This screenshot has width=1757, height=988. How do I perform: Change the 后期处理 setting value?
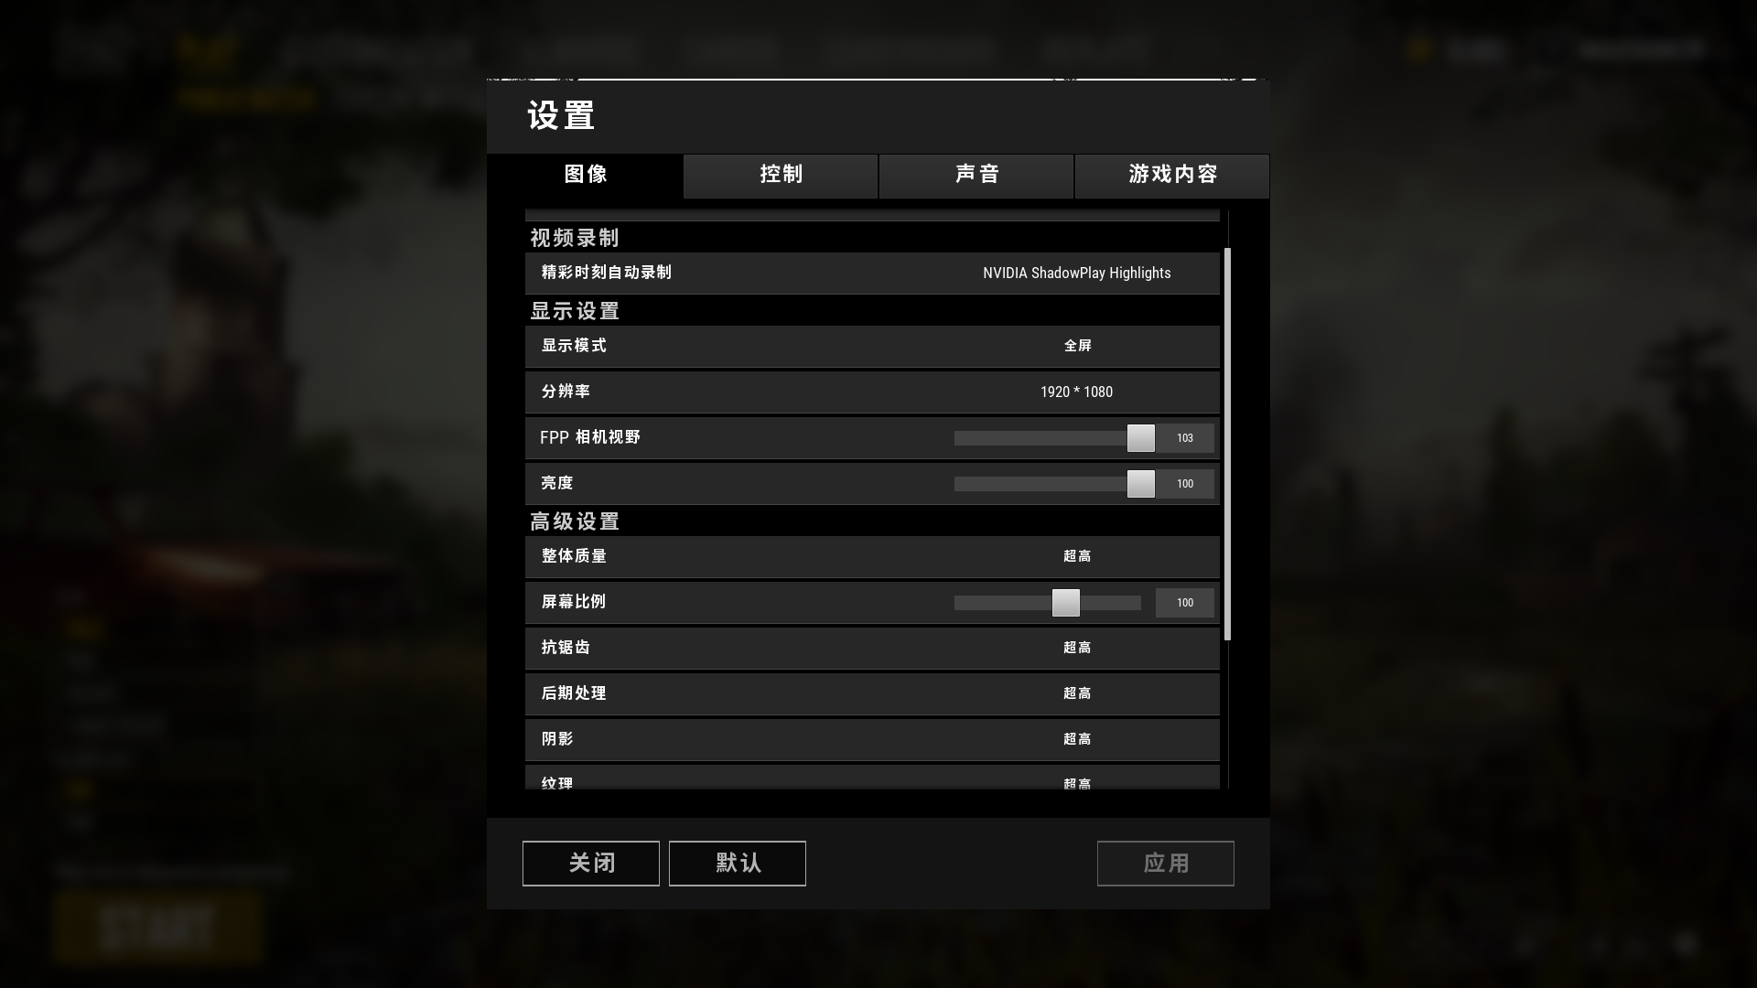click(1077, 694)
